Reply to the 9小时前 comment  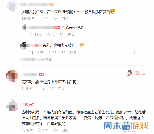[x=71, y=35]
